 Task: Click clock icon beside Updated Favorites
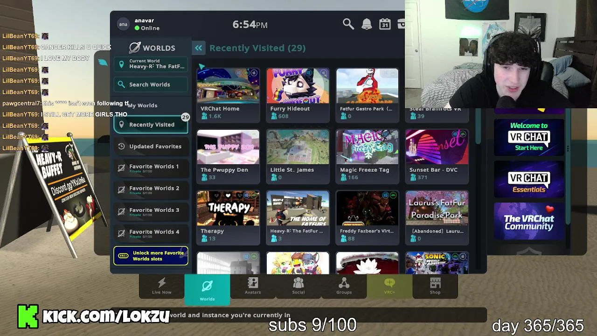pyautogui.click(x=121, y=147)
